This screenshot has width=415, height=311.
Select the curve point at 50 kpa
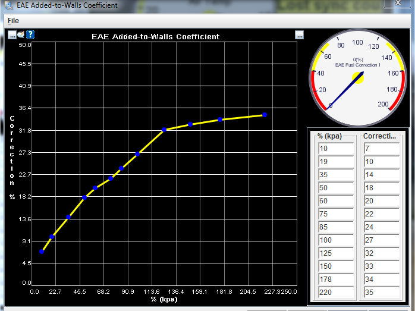[84, 197]
